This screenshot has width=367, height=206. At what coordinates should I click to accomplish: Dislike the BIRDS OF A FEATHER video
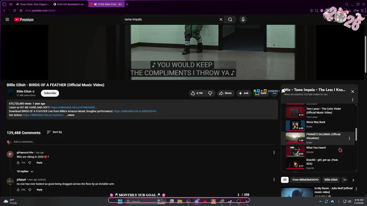coord(210,93)
